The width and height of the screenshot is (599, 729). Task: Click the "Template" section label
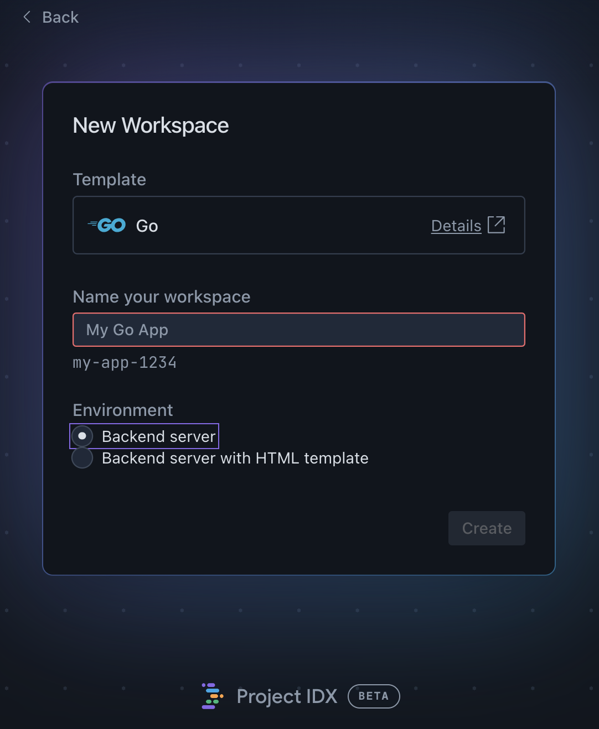point(110,179)
